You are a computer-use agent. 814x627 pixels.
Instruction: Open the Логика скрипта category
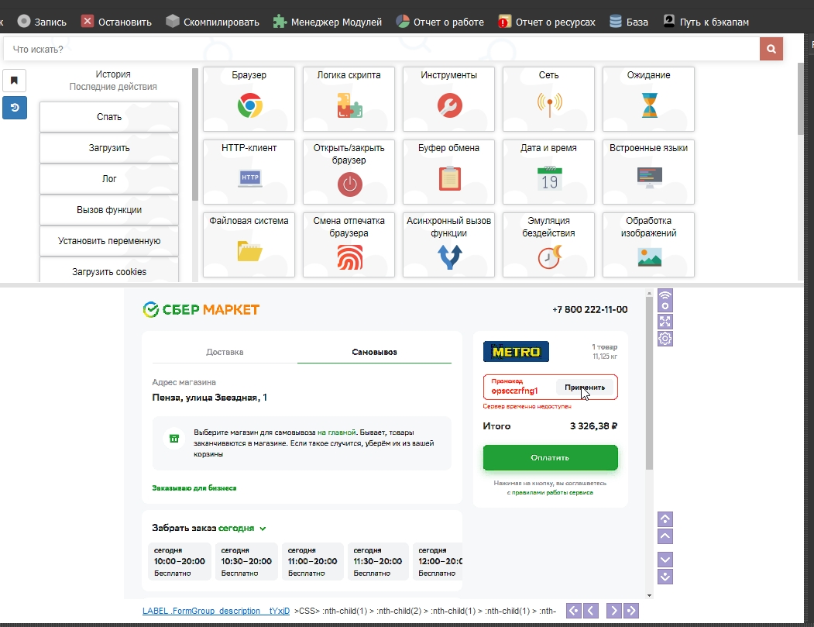349,98
